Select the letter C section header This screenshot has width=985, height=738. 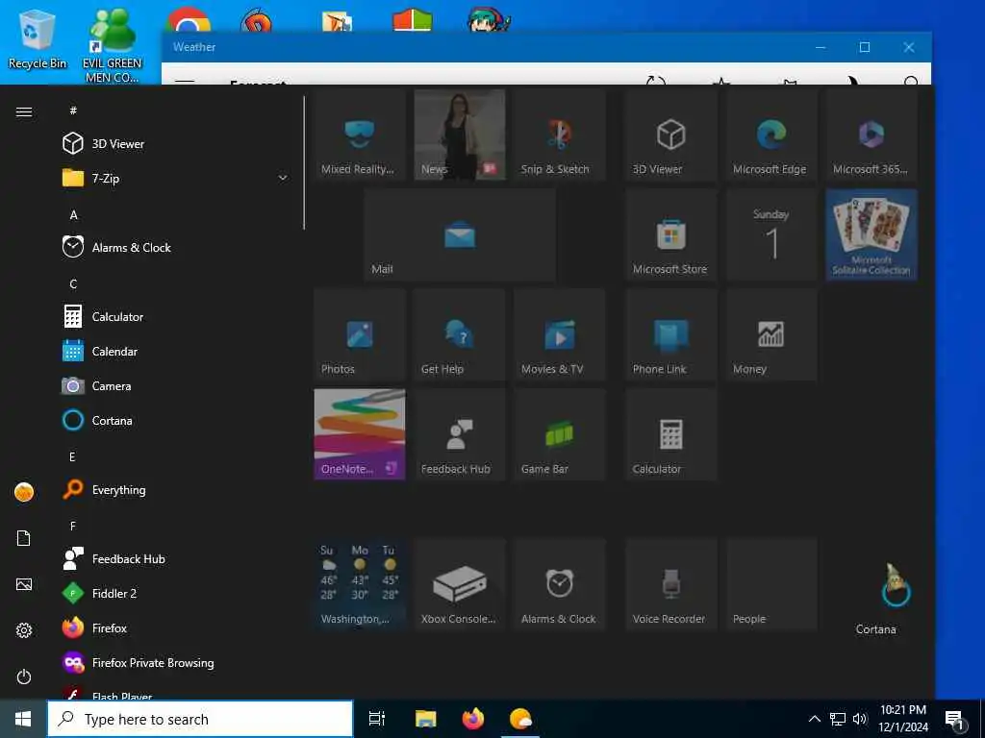pos(73,284)
